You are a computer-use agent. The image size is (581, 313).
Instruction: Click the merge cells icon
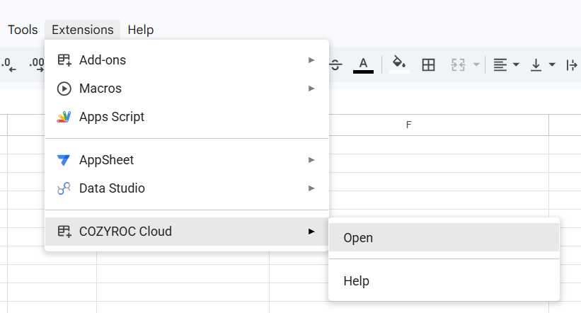pyautogui.click(x=458, y=65)
